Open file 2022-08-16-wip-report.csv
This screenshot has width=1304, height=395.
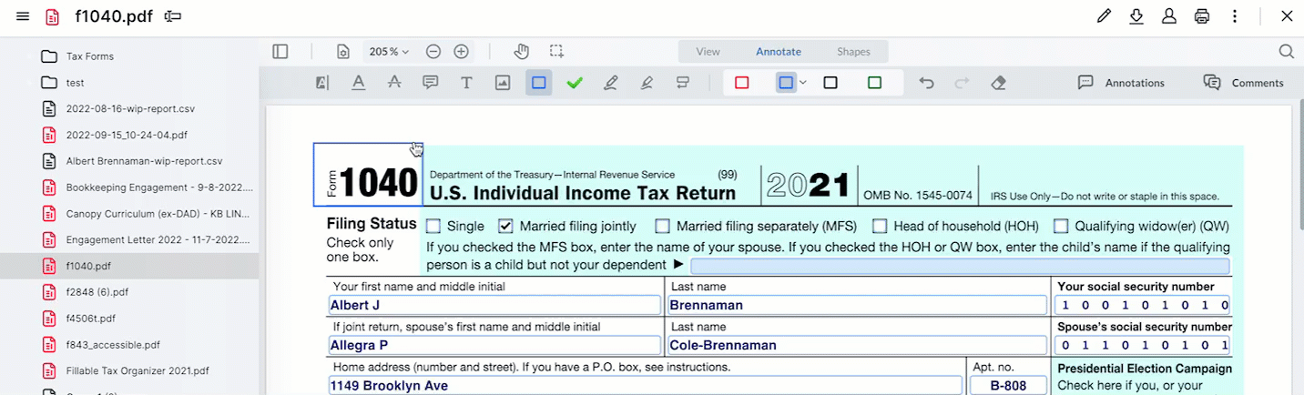[129, 109]
